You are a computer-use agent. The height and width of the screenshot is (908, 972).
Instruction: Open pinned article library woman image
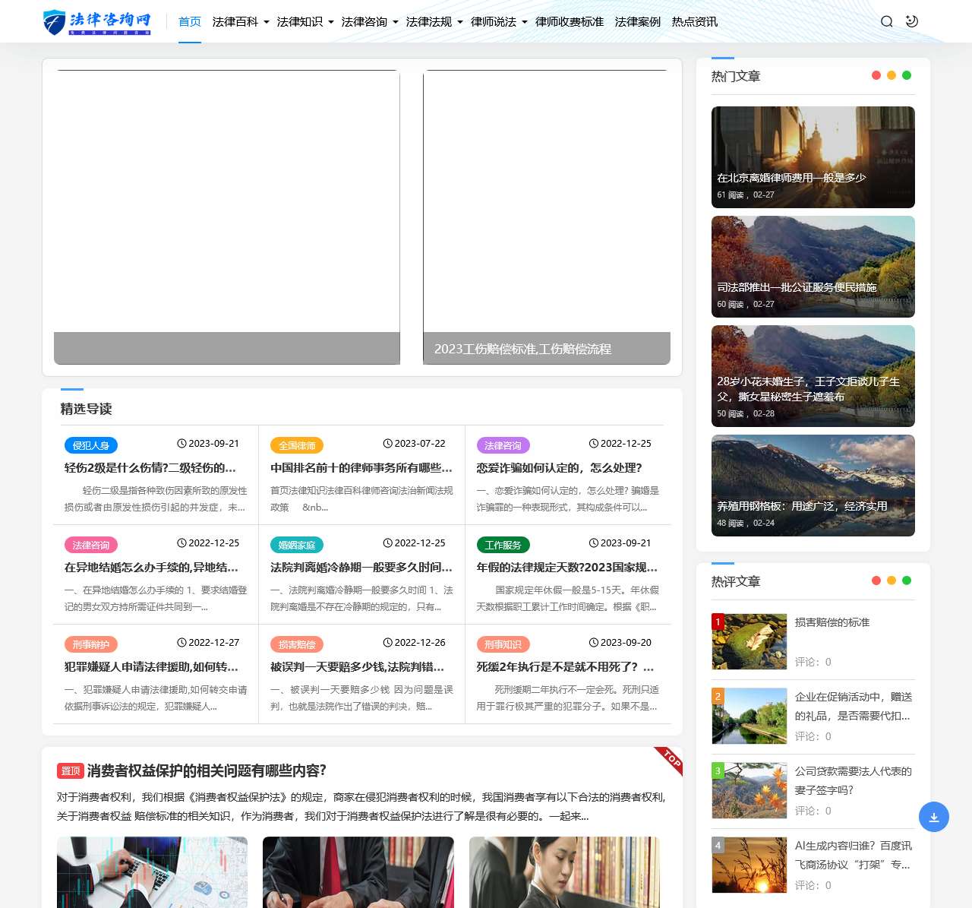[x=564, y=872]
